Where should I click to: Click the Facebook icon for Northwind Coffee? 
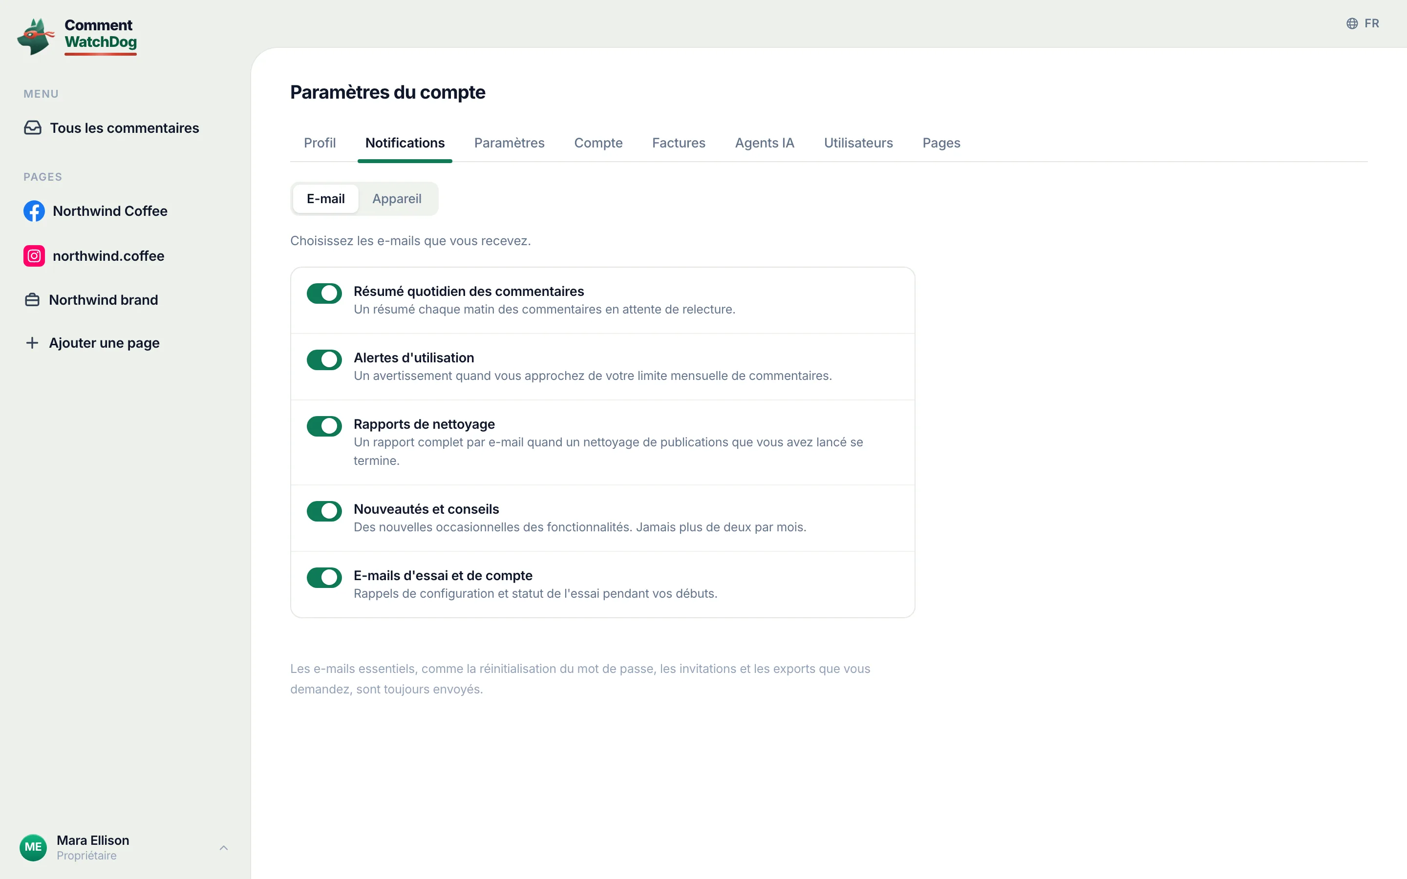(34, 211)
